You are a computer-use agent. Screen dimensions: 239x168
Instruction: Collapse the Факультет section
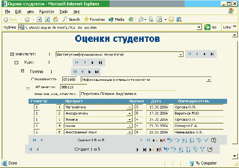point(12,54)
